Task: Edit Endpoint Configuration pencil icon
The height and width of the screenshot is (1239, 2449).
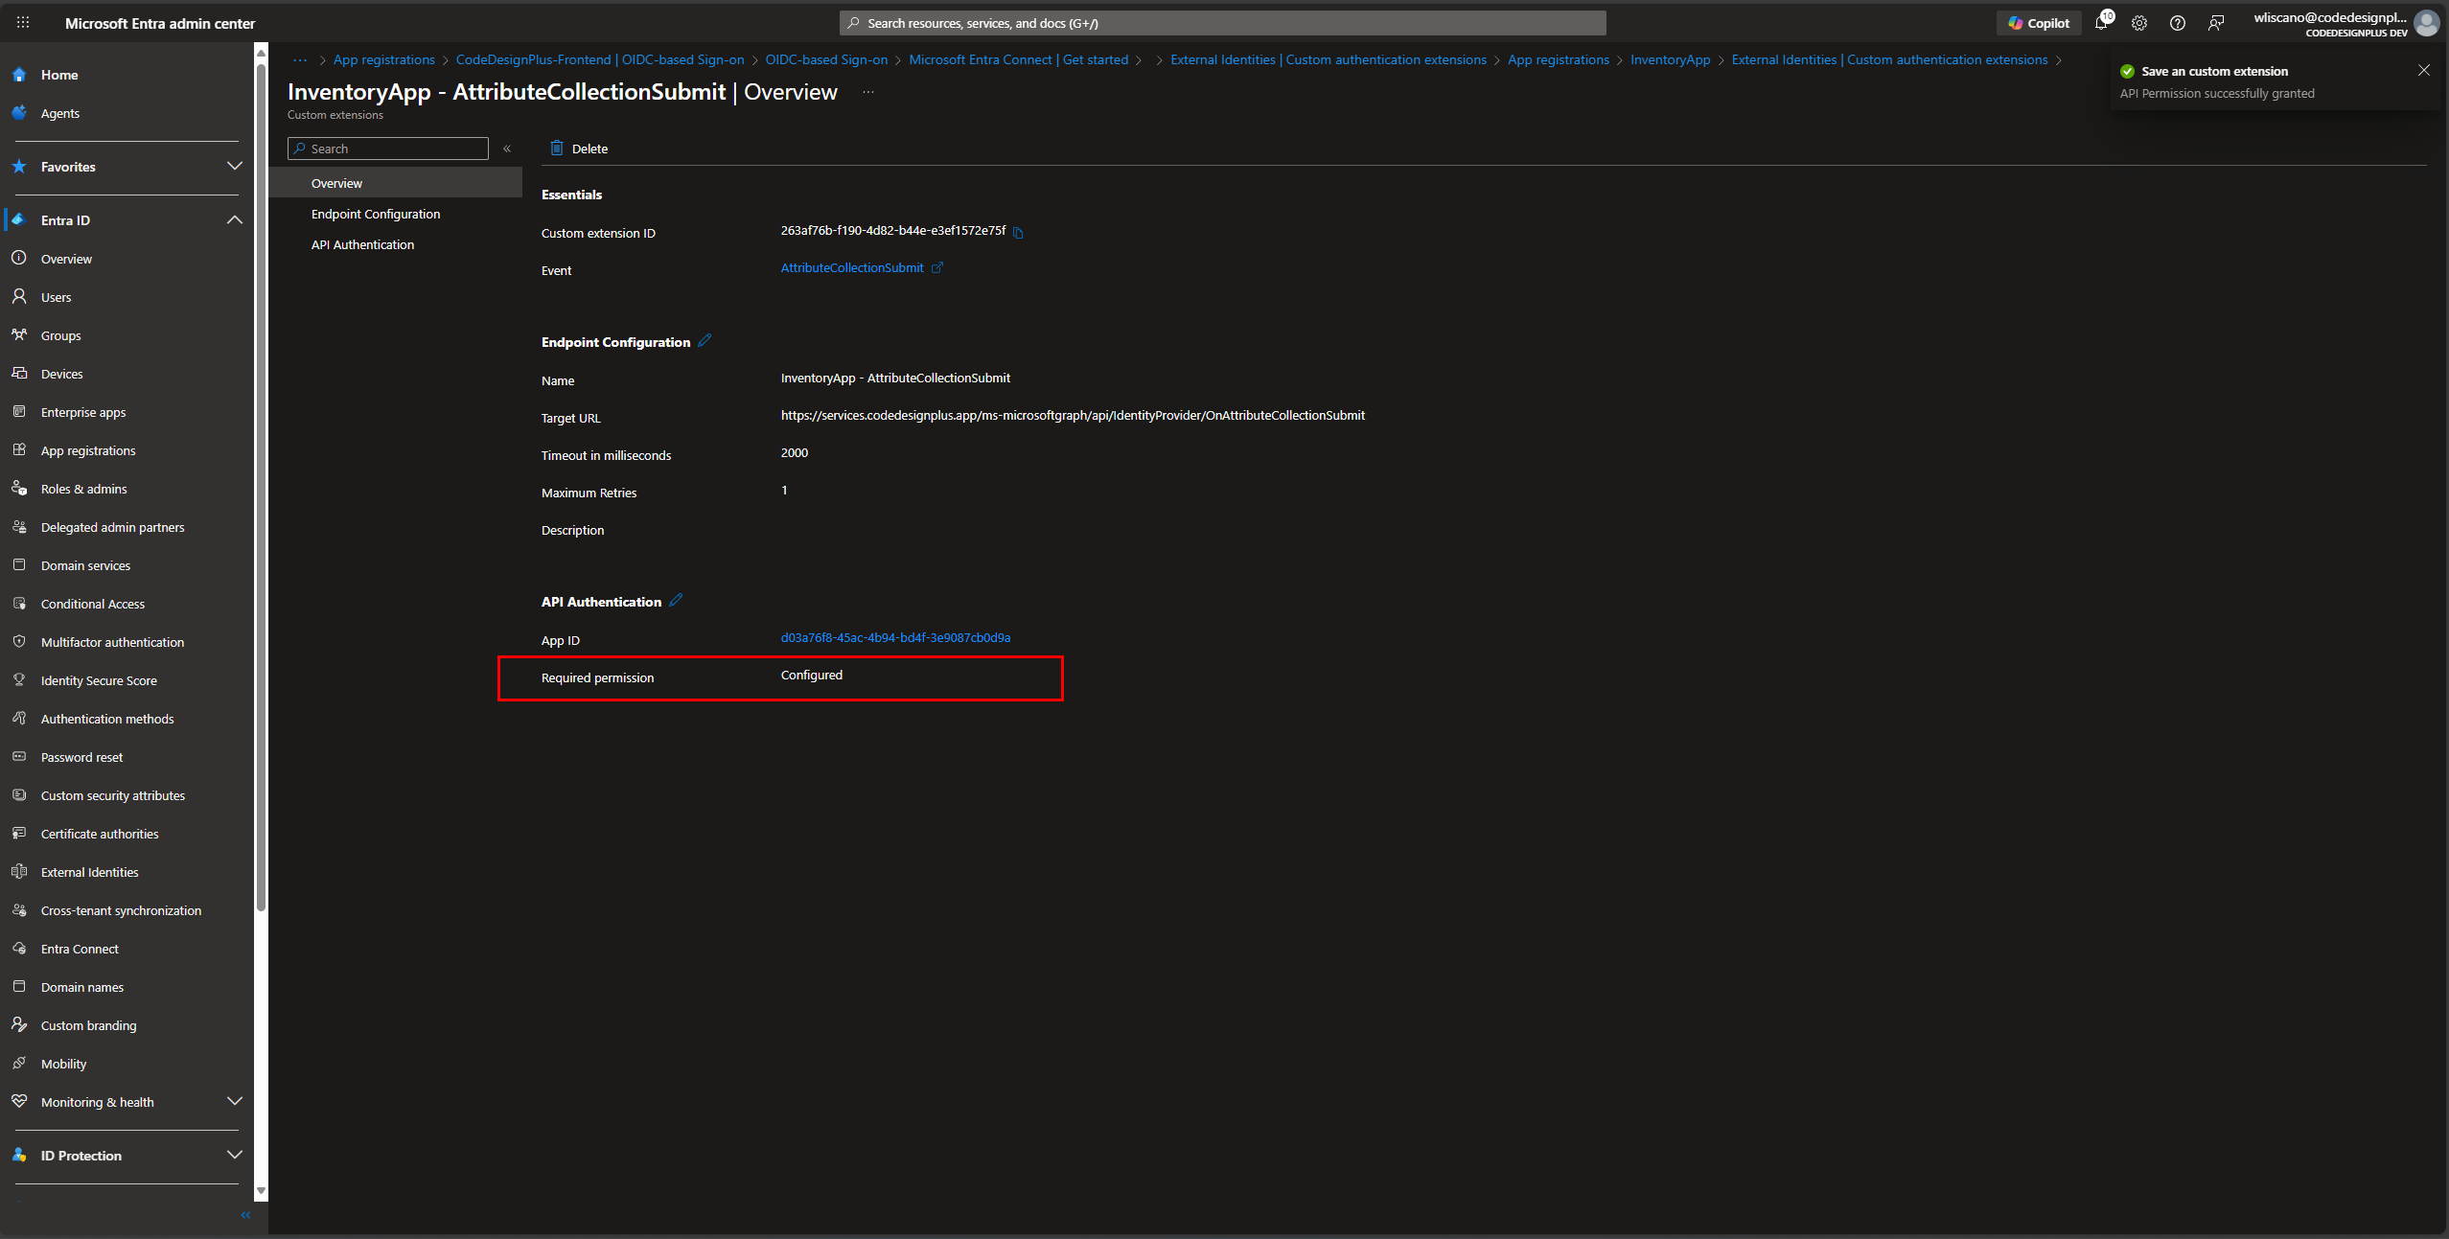Action: pos(705,341)
